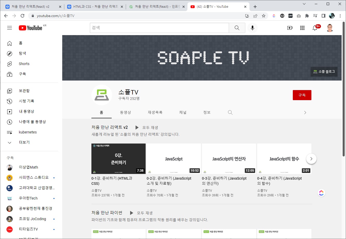
Task: Reload the page
Action: click(22, 16)
